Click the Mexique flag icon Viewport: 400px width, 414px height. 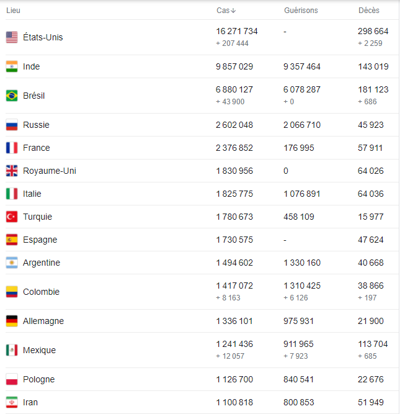coord(12,350)
